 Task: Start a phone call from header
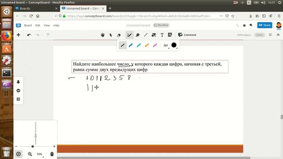[237, 26]
